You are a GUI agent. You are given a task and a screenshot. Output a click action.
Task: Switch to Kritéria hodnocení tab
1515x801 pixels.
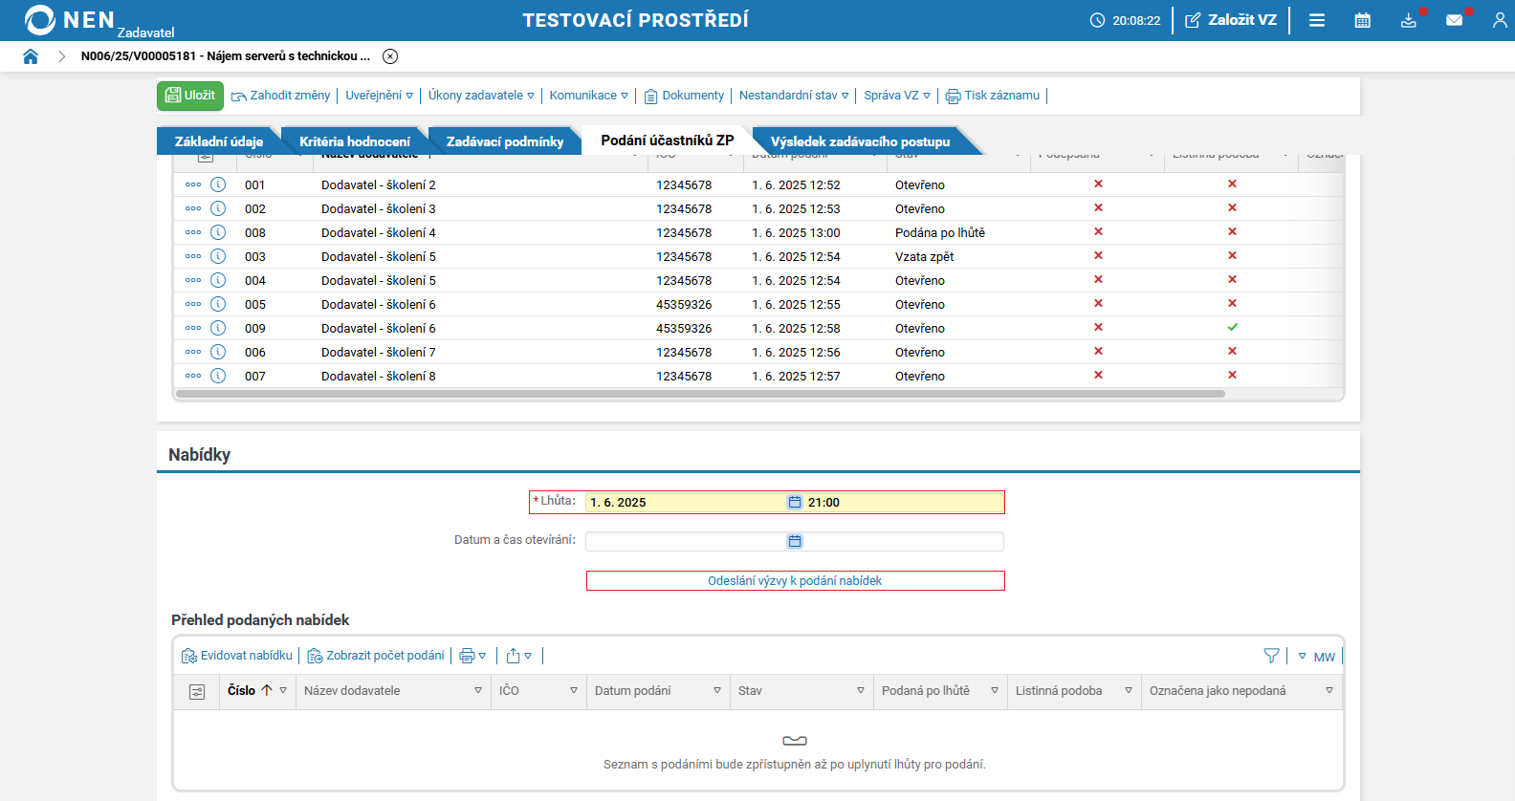(355, 141)
